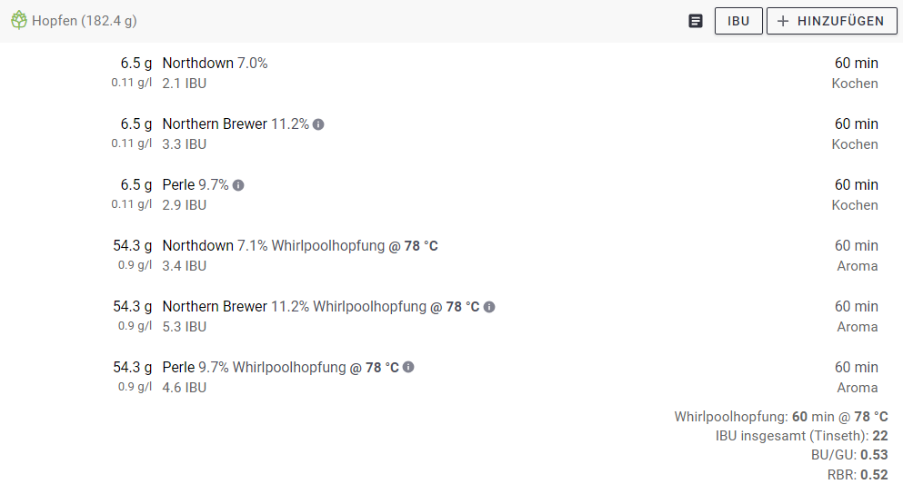Screen dimensions: 903x494
Task: Select the Northdown 7.0% boil hop name
Action: point(198,64)
